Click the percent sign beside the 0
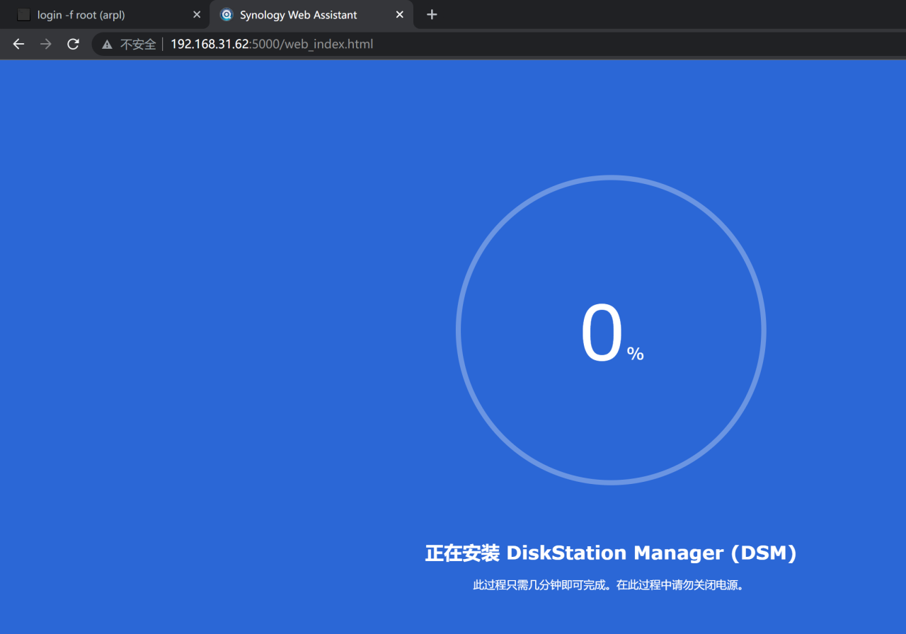The image size is (906, 634). point(636,353)
